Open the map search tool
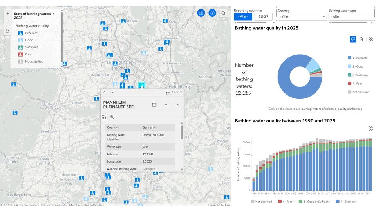 (223, 13)
